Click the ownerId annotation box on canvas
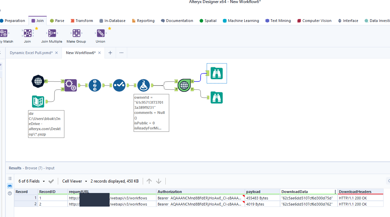The height and width of the screenshot is (217, 390). click(x=151, y=113)
